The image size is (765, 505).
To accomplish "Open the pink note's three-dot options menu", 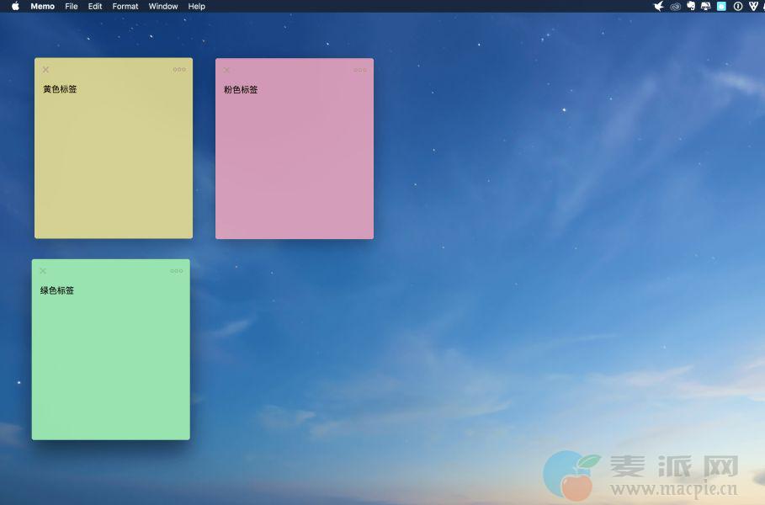I will (x=360, y=70).
